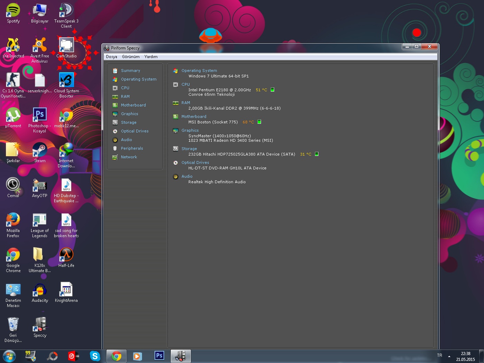Select the League of Legends desktop icon

pyautogui.click(x=39, y=225)
